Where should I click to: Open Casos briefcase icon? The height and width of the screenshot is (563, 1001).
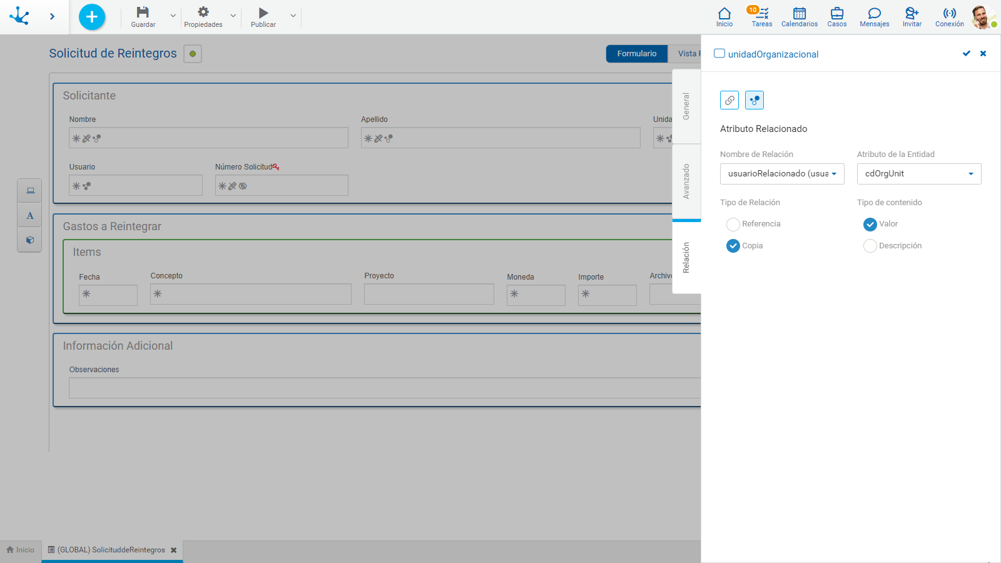click(837, 17)
